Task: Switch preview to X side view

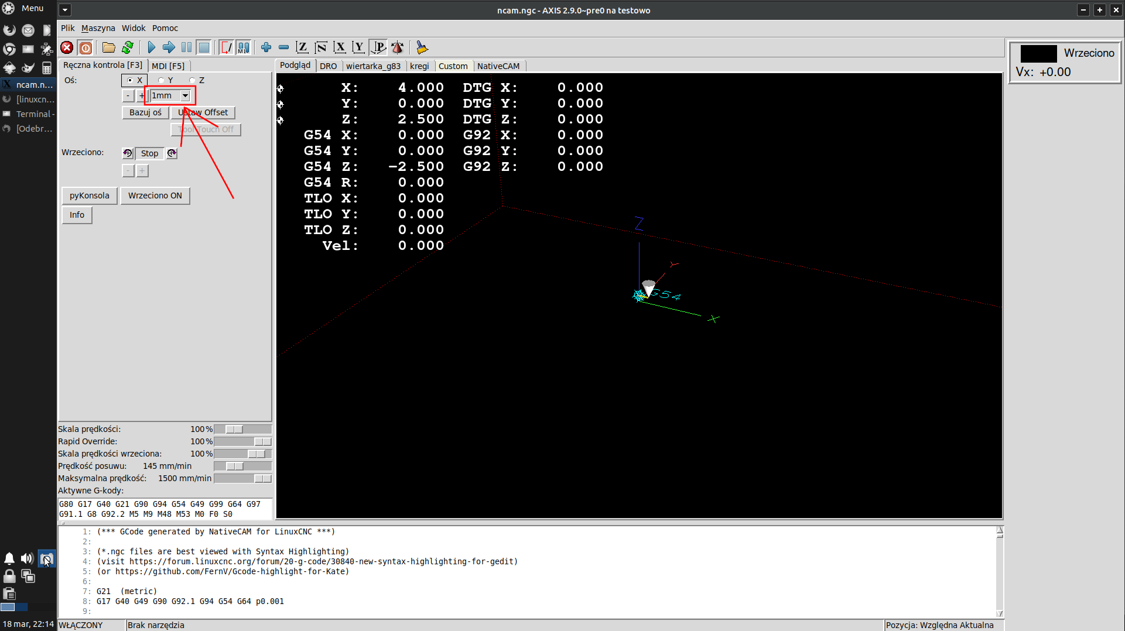Action: pos(340,47)
